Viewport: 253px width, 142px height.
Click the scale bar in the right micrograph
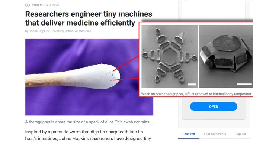click(244, 84)
